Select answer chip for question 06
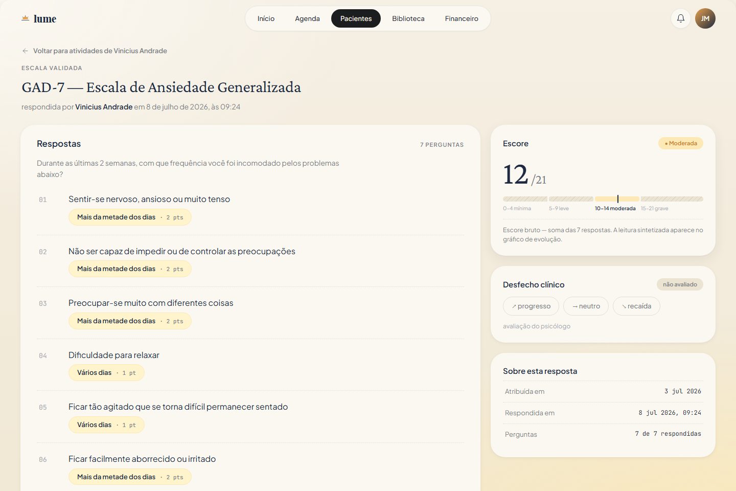 (x=130, y=477)
